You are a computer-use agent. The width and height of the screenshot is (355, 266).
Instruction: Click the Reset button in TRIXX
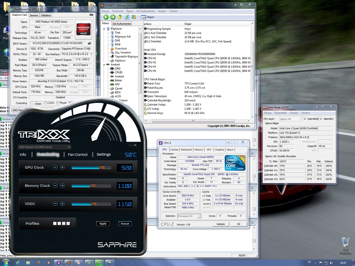[125, 224]
